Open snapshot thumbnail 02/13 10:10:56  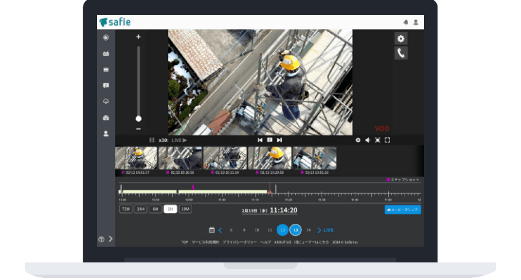pos(180,158)
